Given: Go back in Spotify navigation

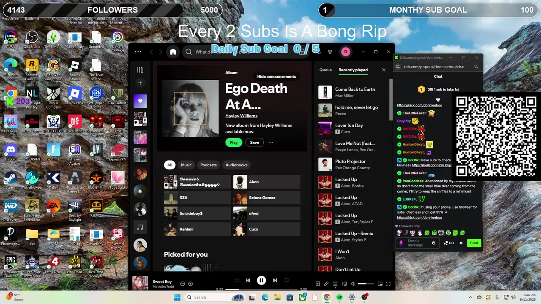Looking at the screenshot, I should pos(151,52).
